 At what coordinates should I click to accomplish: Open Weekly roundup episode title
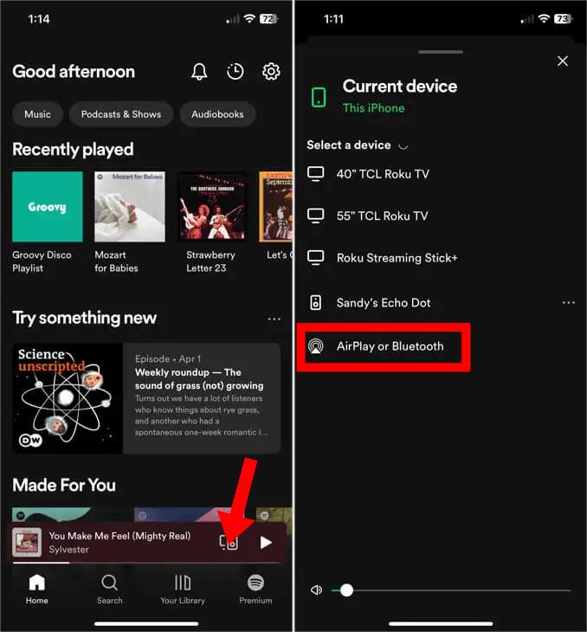pyautogui.click(x=199, y=379)
